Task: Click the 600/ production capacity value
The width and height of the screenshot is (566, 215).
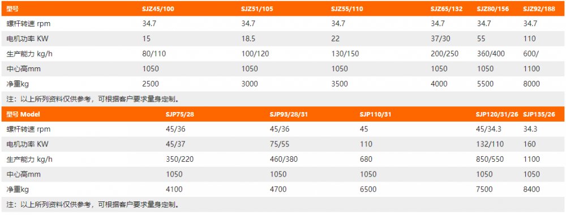Action: (x=531, y=54)
